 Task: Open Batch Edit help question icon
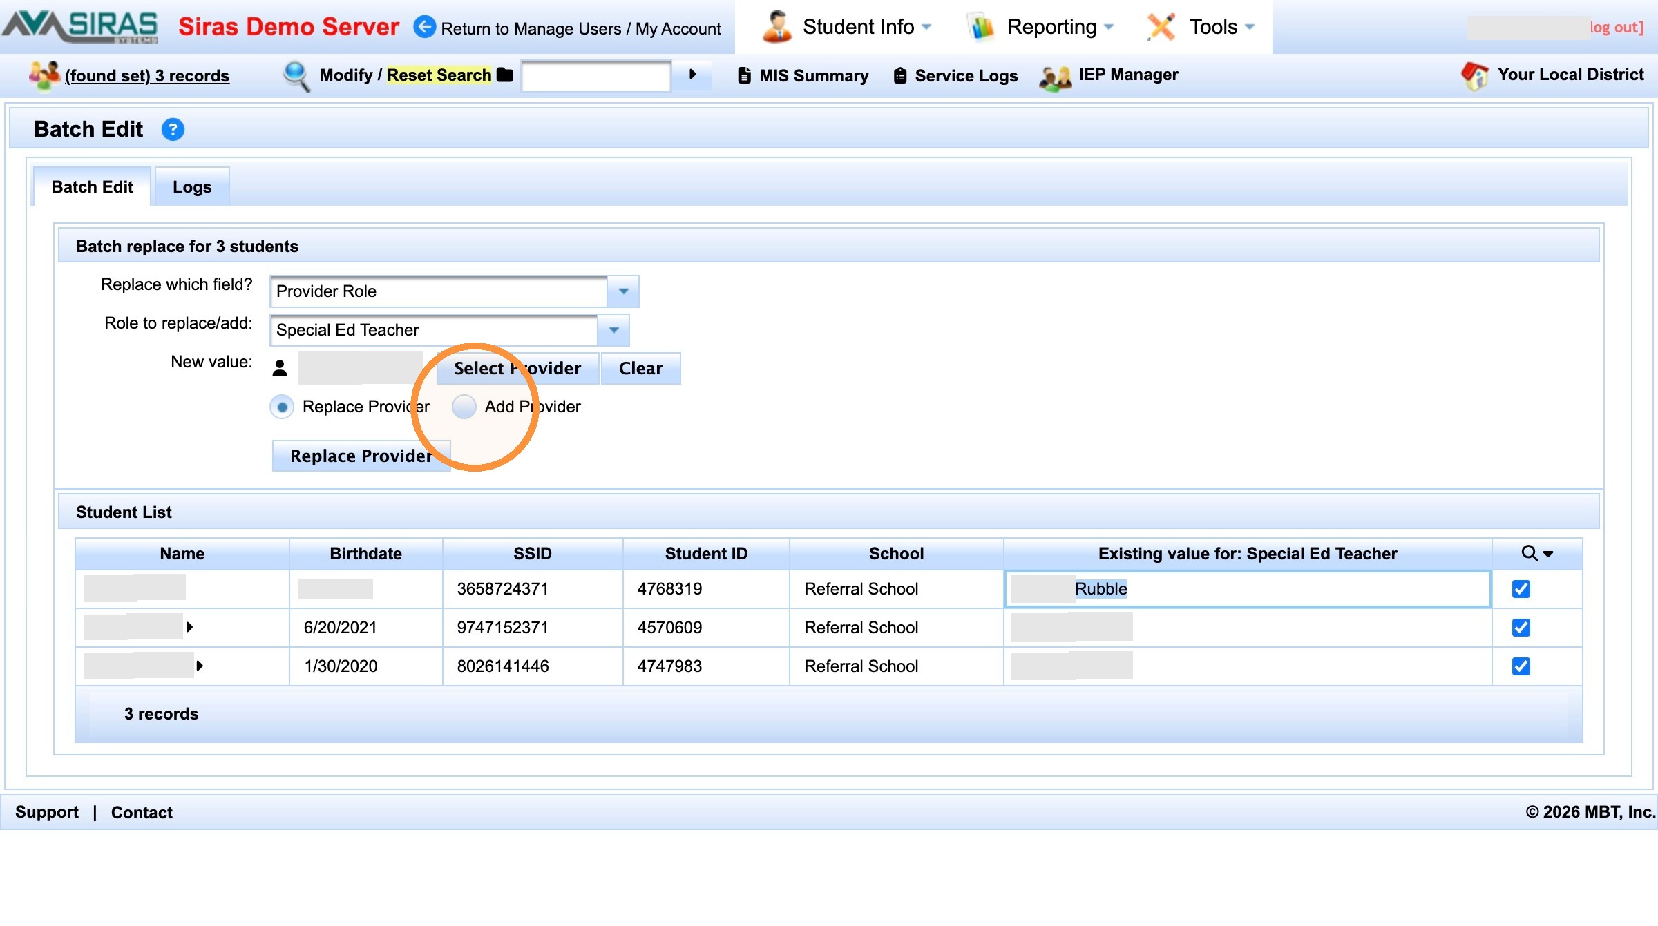pos(173,129)
